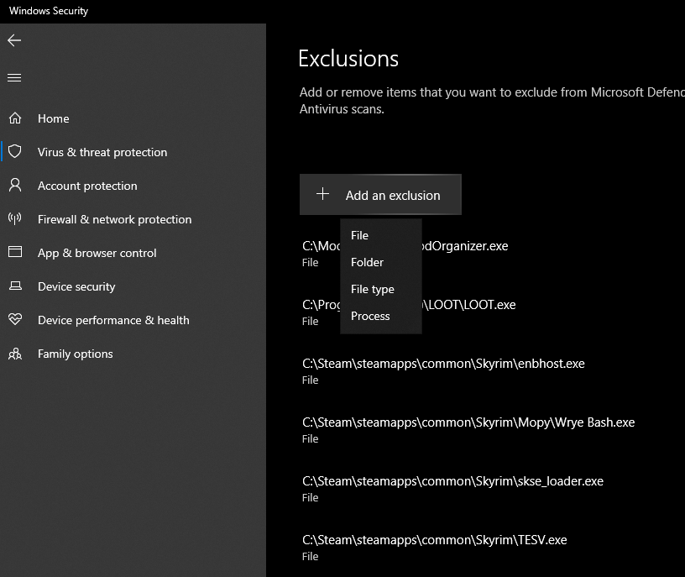
Task: Click the Windows Security window title
Action: tap(49, 11)
